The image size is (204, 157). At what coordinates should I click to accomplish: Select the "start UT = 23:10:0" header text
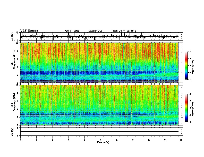pyautogui.click(x=124, y=31)
